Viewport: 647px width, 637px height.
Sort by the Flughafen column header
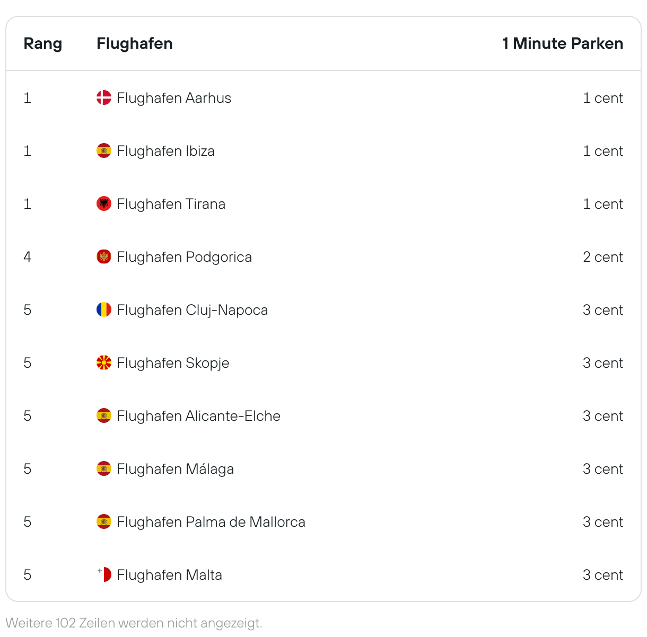[x=135, y=43]
